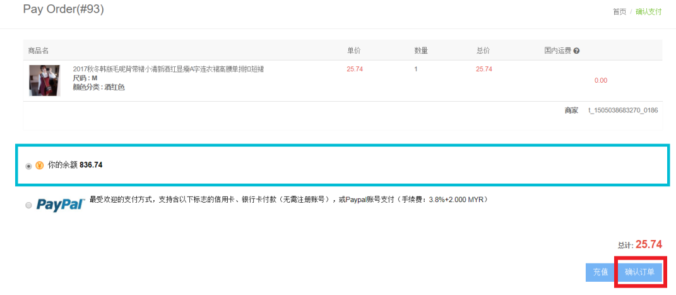
Task: Select the 你的余额 balance radio button
Action: click(28, 166)
